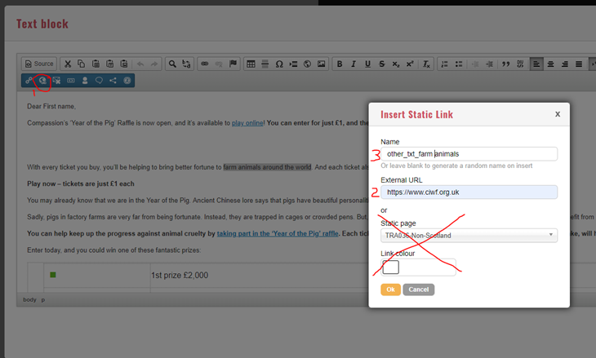The height and width of the screenshot is (358, 596).
Task: Click the Copy icon in toolbar
Action: [82, 64]
